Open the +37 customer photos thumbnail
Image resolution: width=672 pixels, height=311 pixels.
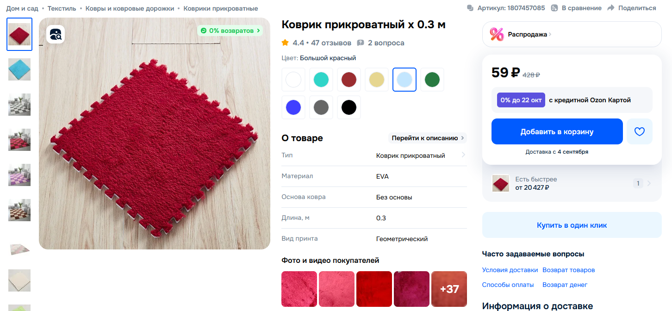pyautogui.click(x=449, y=289)
